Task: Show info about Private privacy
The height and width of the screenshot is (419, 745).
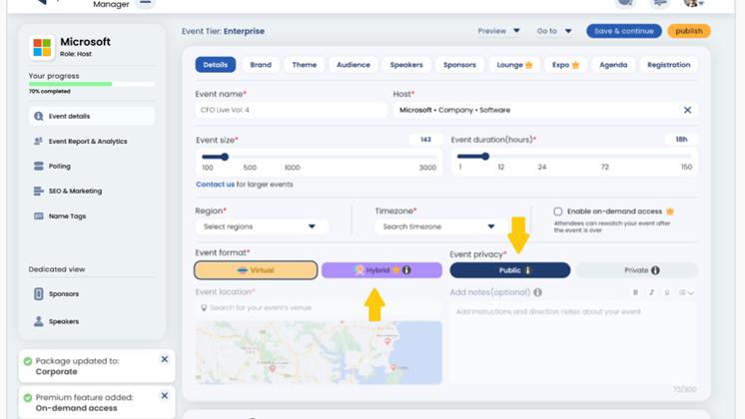Action: [x=655, y=270]
